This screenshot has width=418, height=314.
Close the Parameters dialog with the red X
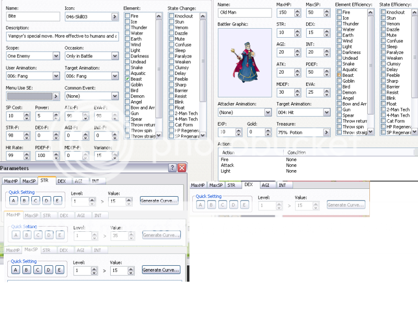pos(181,168)
